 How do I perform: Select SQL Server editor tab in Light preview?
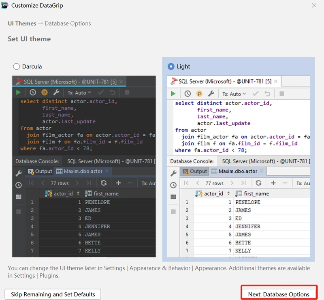point(224,81)
